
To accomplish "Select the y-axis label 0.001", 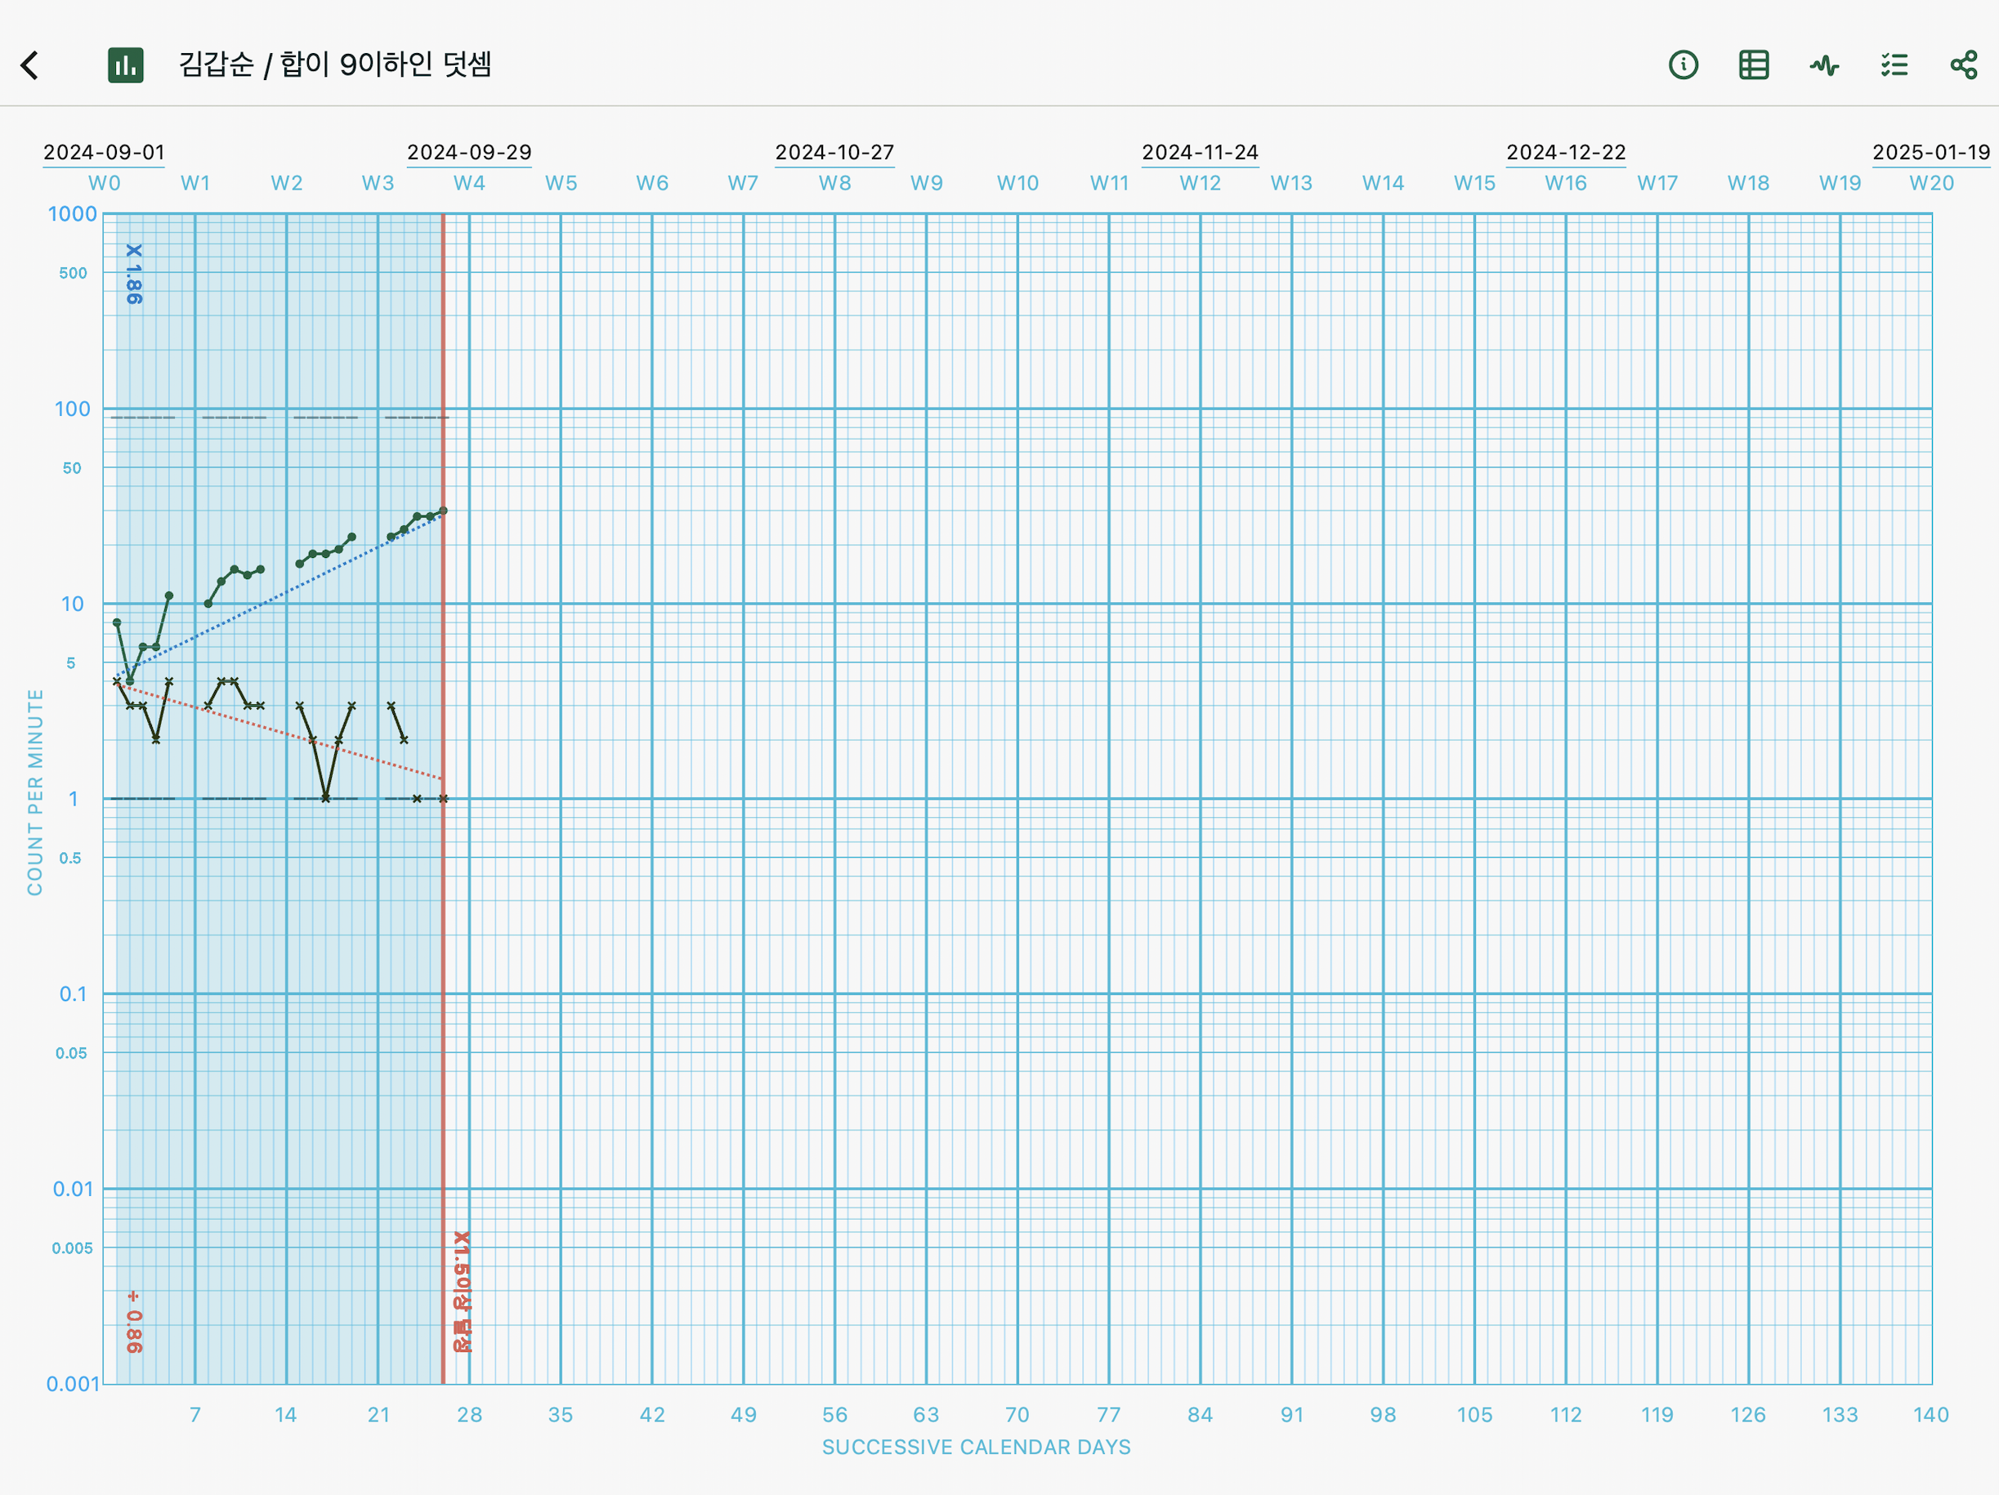I will pyautogui.click(x=72, y=1384).
